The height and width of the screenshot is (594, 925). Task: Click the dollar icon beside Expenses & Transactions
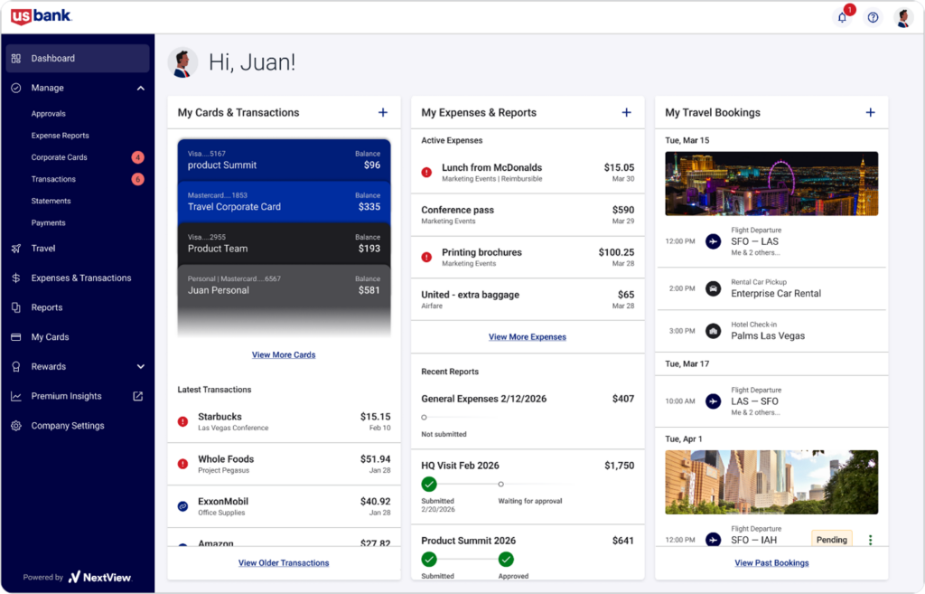16,278
